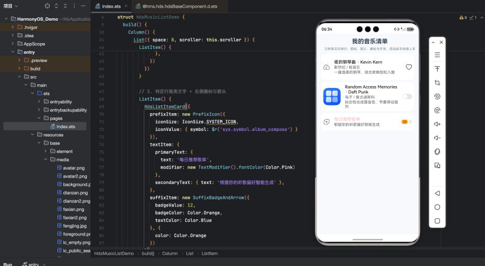Tap the daily recommended playlist row arrow
Viewport: 485px width, 266px height.
coord(410,121)
